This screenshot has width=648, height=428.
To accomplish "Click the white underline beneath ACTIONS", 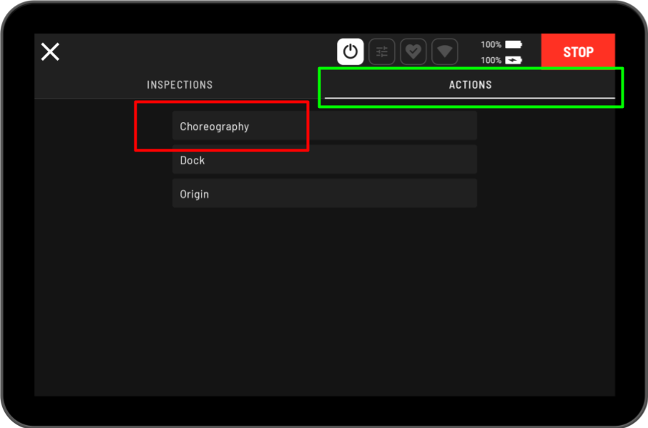I will [x=470, y=97].
